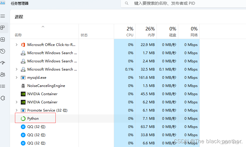Open the Services puzzle icon in sidebar

pos(3,98)
